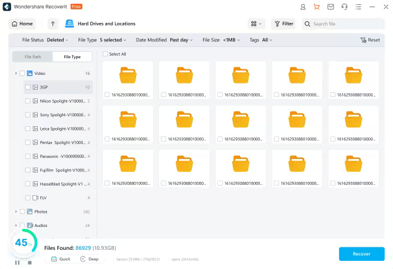Click the Files Found 86929 count
Viewport: 393px width, 269px height.
(x=83, y=248)
